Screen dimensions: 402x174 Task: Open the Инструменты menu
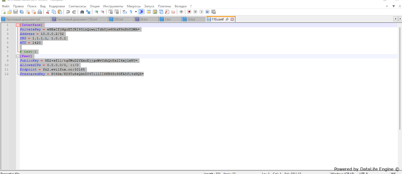coord(113,6)
